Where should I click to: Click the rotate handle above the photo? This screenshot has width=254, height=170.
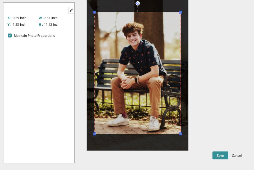(x=138, y=3)
